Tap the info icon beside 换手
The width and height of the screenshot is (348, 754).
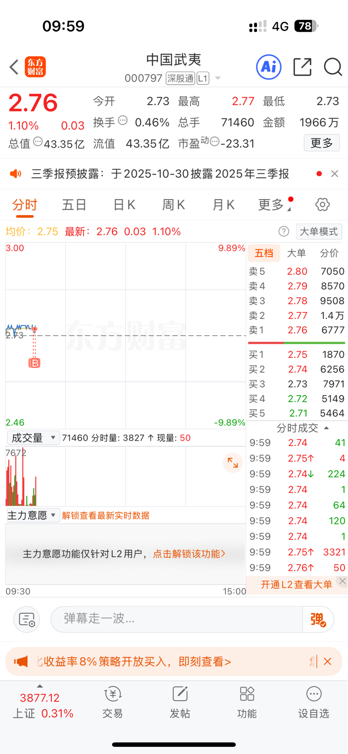click(123, 120)
